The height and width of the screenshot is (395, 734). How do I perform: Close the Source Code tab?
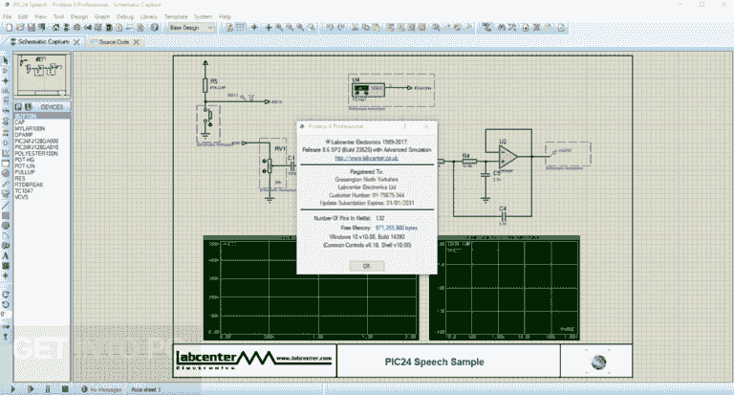(137, 42)
